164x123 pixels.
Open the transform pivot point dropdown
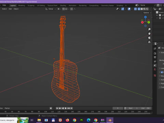(x=59, y=9)
